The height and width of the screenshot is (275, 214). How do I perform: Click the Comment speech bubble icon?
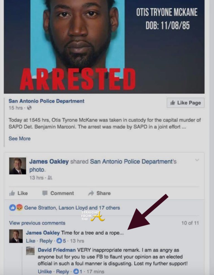point(45,193)
